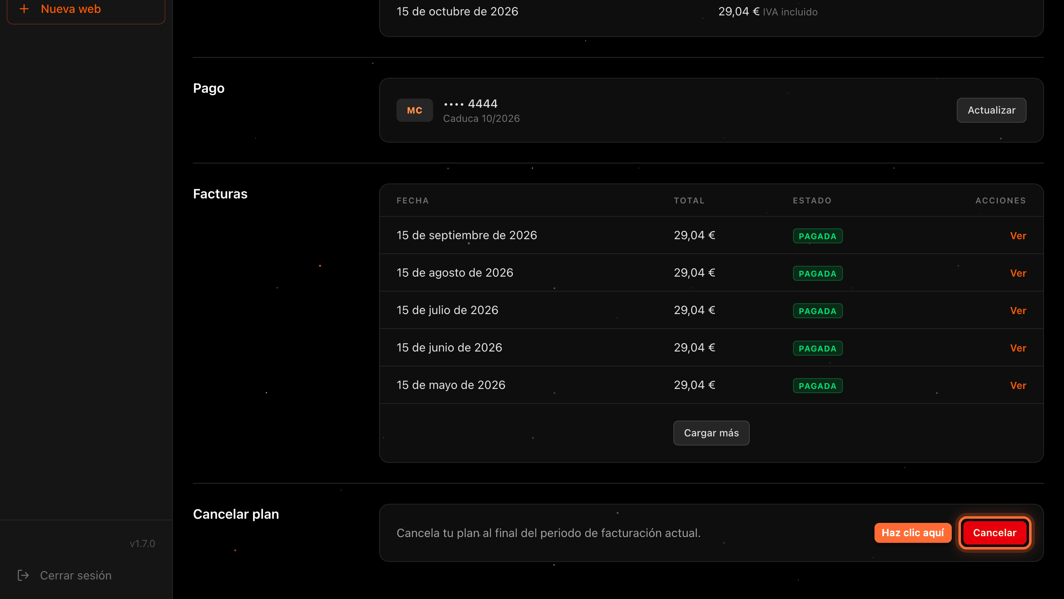Update the payment card with Actualizar
Image resolution: width=1064 pixels, height=599 pixels.
click(991, 110)
